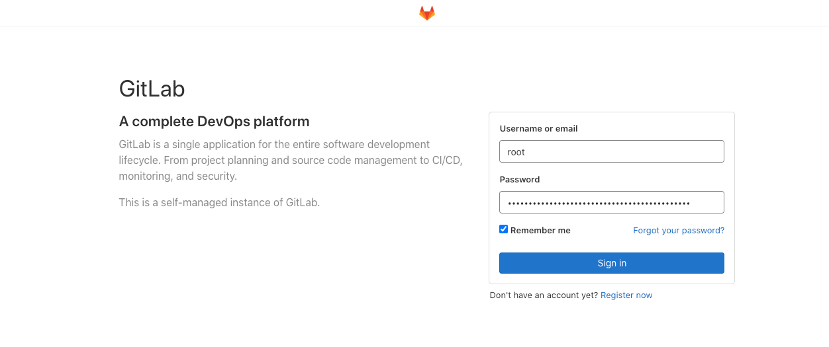Focus the Username or email field
Screen dimensions: 829x347
[611, 151]
